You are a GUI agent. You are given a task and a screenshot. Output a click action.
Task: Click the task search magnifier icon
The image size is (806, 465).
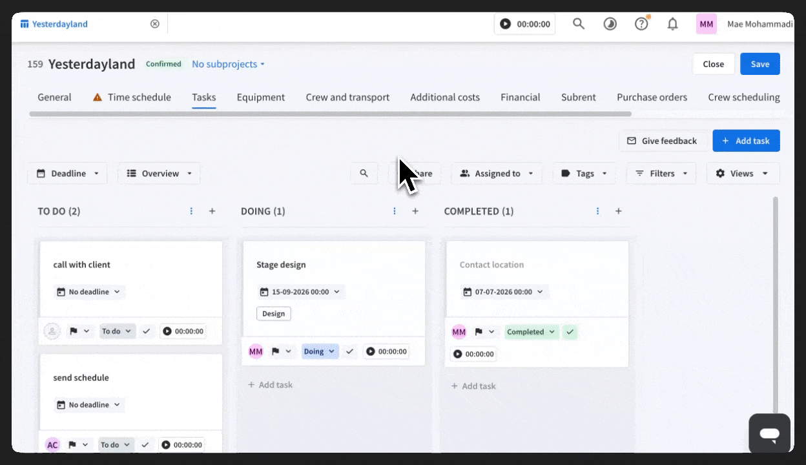pos(364,173)
